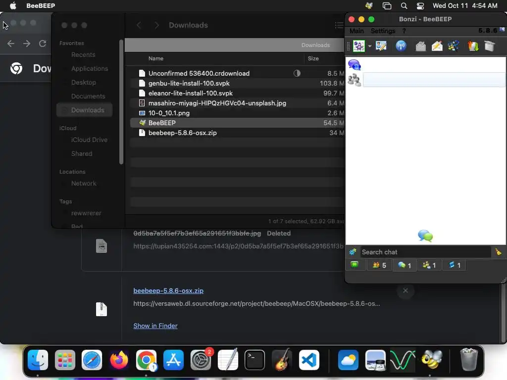Click Show in Finder link in Chrome
Viewport: 507px width, 380px height.
(x=155, y=326)
